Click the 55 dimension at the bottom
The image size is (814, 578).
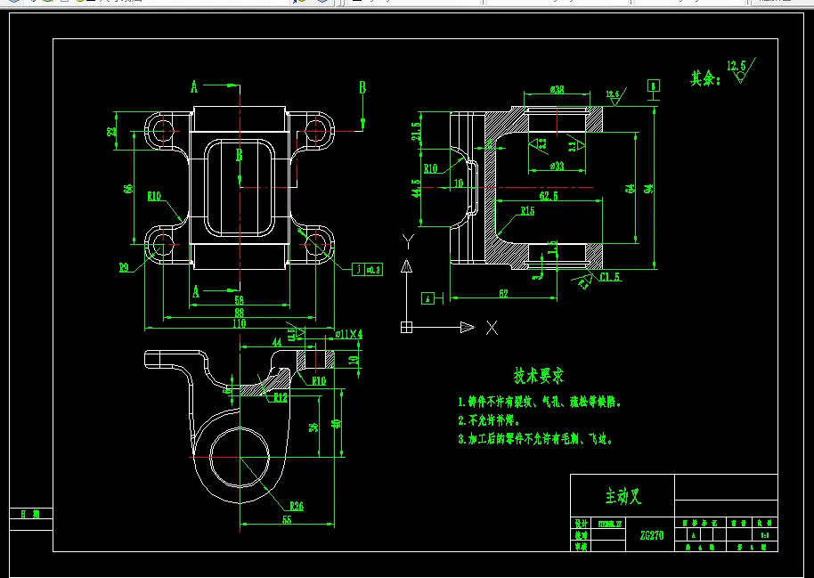287,519
